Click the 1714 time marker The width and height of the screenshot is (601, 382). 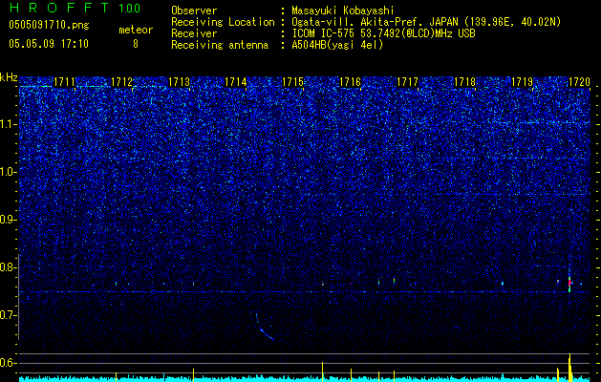[236, 82]
